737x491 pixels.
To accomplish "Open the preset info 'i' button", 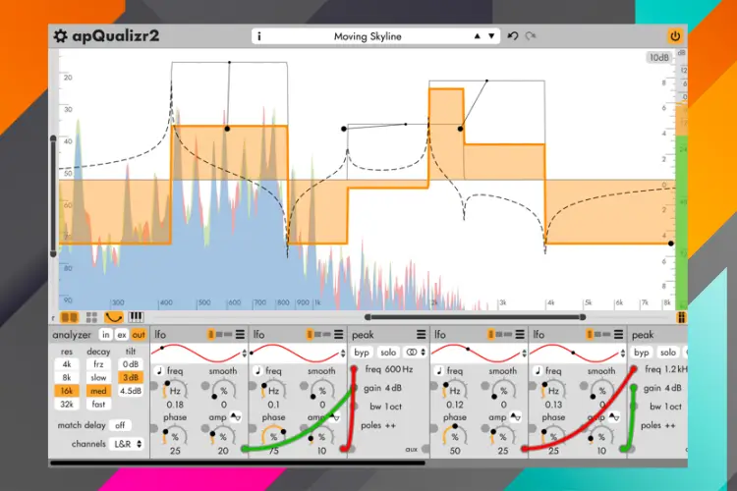I will pyautogui.click(x=259, y=36).
